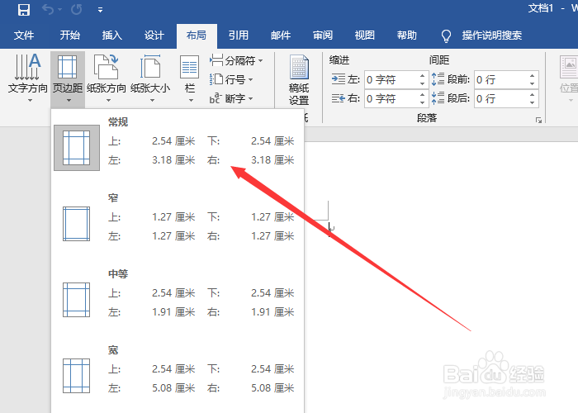Switch to the 邮件 tab
This screenshot has width=578, height=413.
point(281,36)
